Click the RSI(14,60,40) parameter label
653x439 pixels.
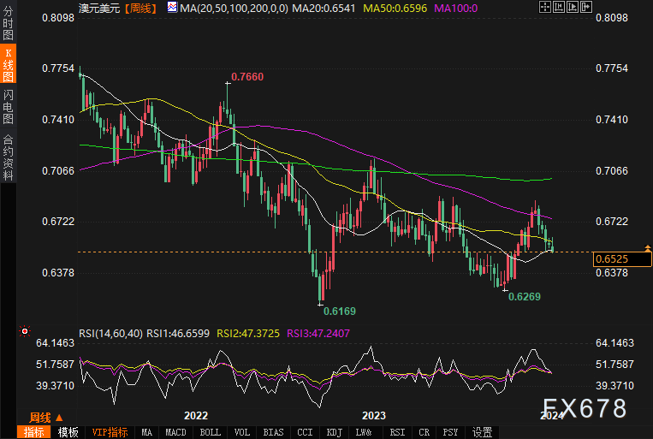coord(110,333)
